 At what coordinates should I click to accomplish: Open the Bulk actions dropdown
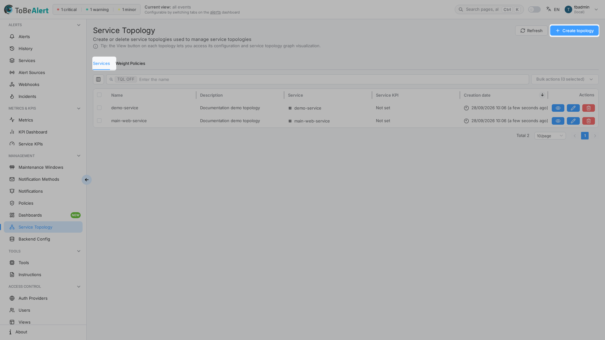(565, 79)
